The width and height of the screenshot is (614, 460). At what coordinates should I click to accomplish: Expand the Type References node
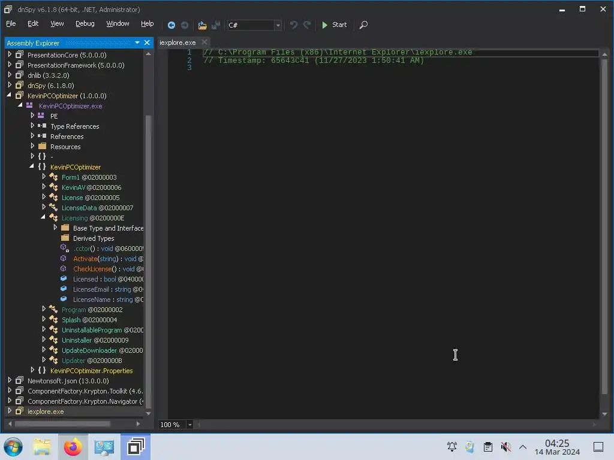(32, 126)
